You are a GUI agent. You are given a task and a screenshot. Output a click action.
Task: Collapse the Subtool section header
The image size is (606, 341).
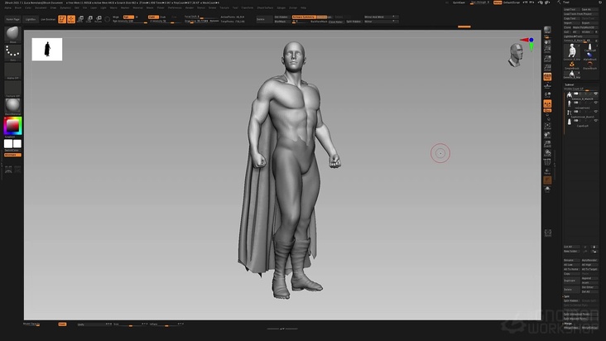(x=570, y=84)
